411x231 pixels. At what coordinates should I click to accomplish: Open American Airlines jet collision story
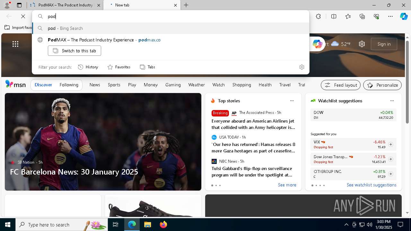253,124
